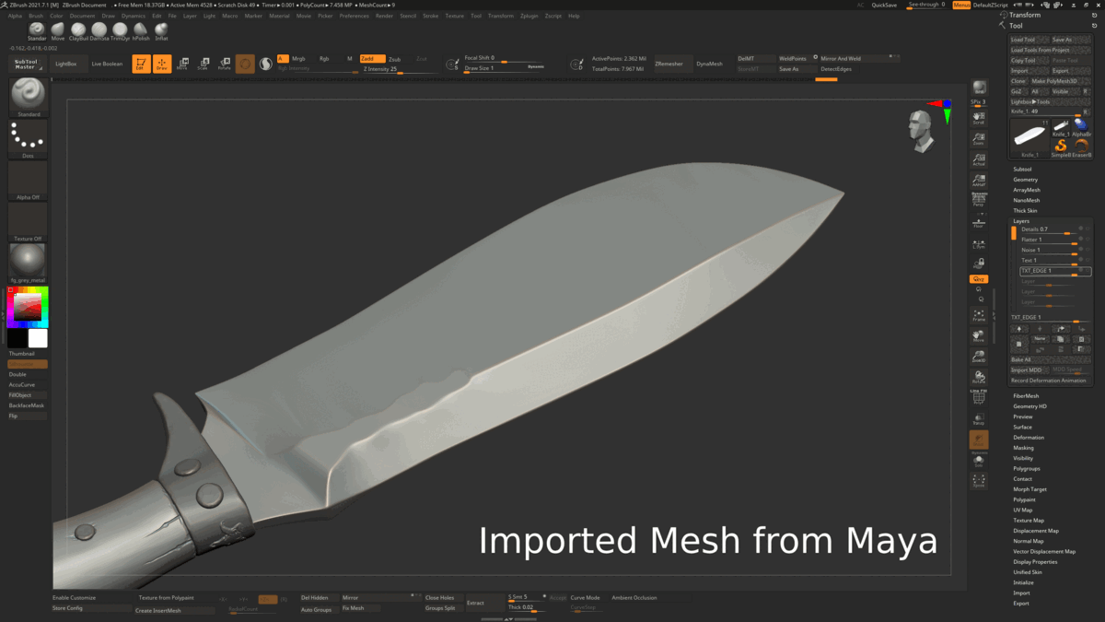Screen dimensions: 1105x622
Task: Expand the Geometry section in Tool palette
Action: (x=1024, y=179)
